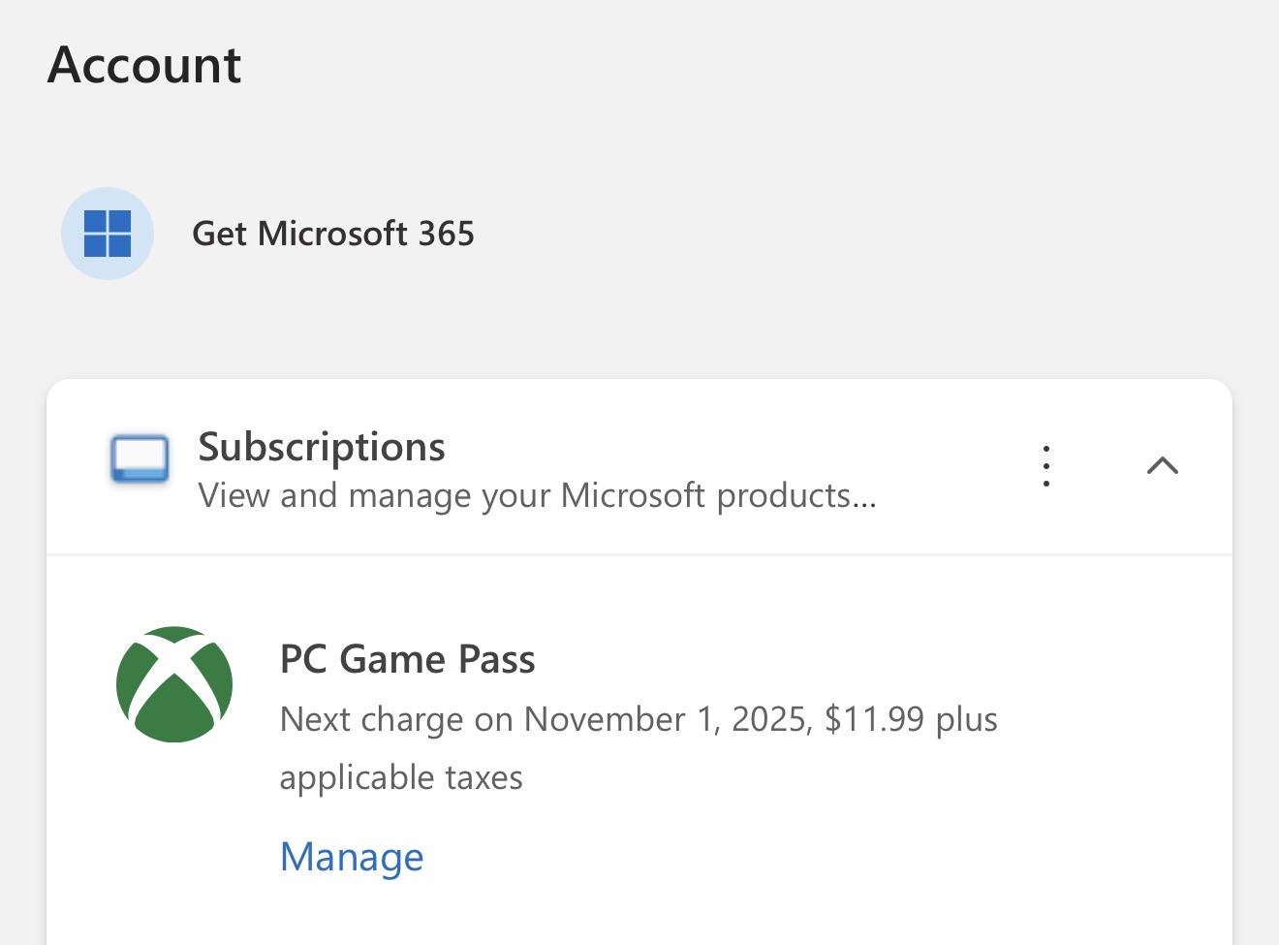The height and width of the screenshot is (945, 1279).
Task: Click the "applicable taxes" line
Action: pyautogui.click(x=401, y=777)
